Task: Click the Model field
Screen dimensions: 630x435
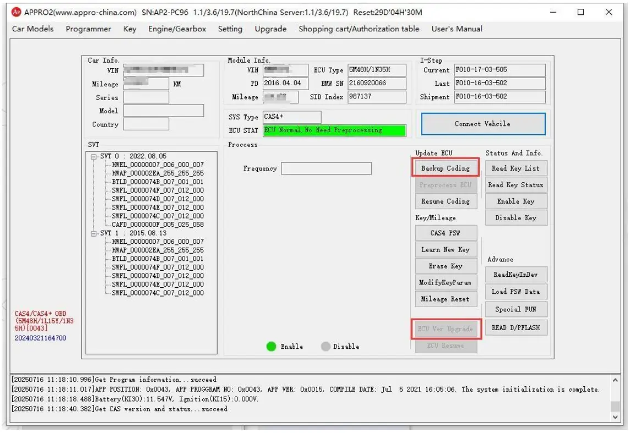Action: (163, 111)
